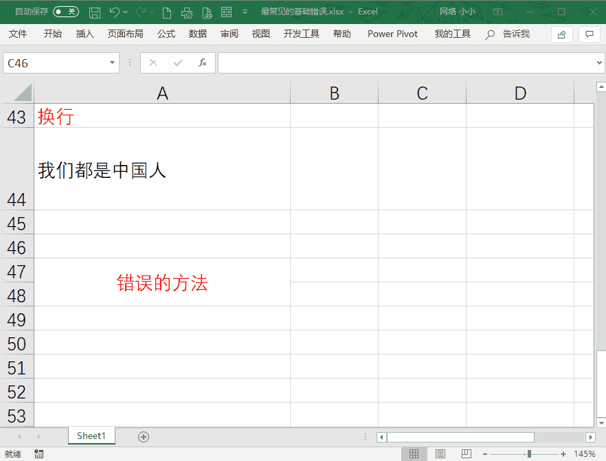Click vertical scrollbar up arrow
Image resolution: width=606 pixels, height=461 pixels.
click(601, 87)
